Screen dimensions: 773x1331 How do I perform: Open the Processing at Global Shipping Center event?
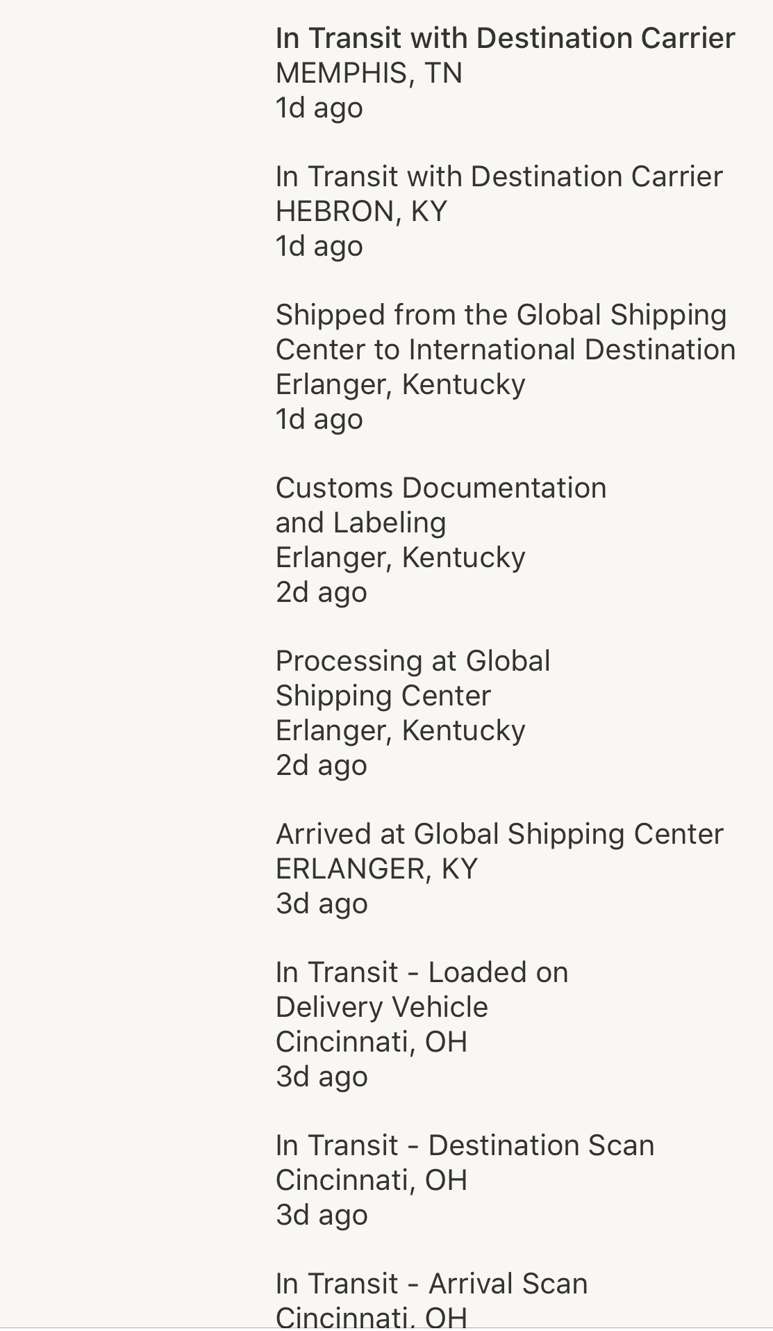point(413,678)
